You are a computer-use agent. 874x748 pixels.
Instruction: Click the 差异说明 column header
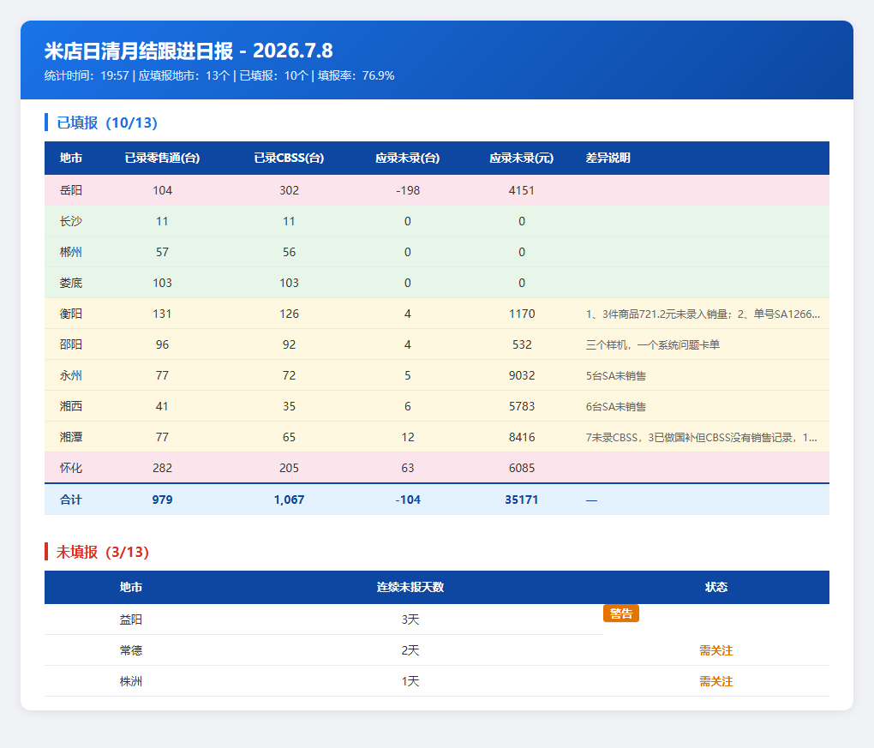[x=608, y=159]
